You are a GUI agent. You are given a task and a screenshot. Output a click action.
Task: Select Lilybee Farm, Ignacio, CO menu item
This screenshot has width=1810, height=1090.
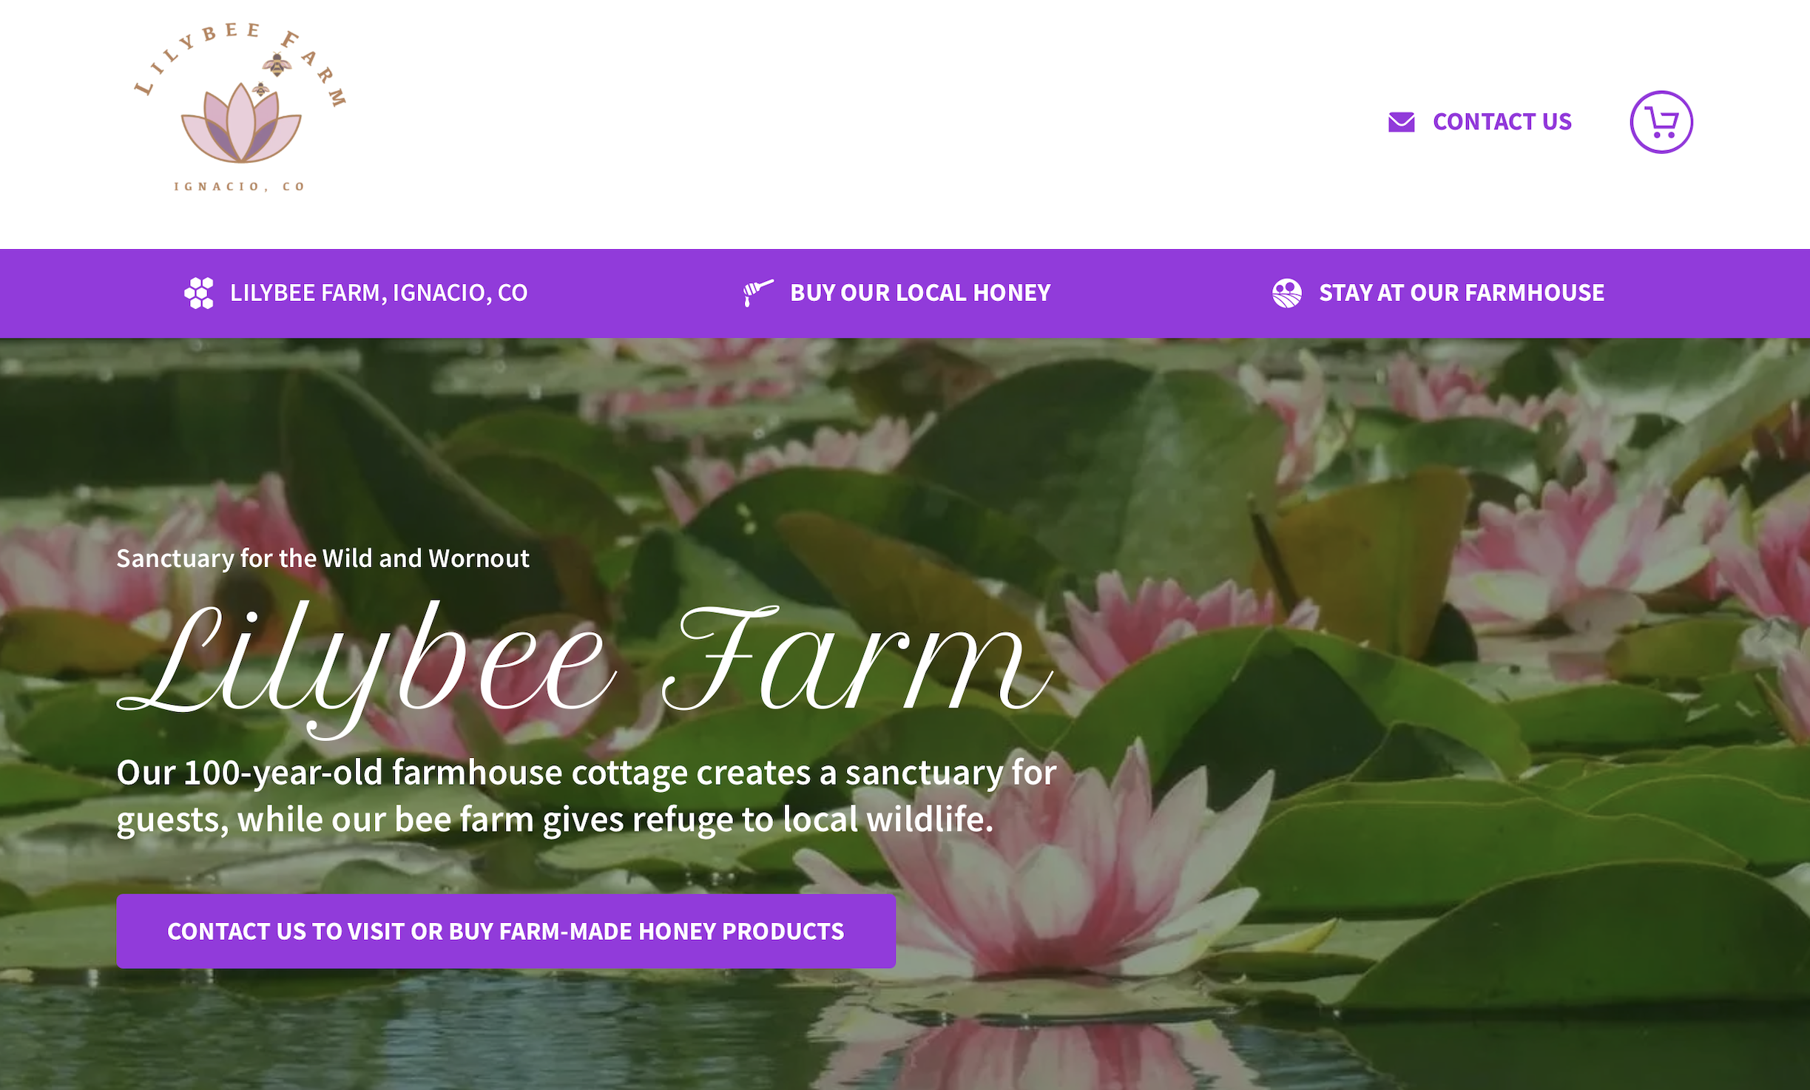point(379,293)
